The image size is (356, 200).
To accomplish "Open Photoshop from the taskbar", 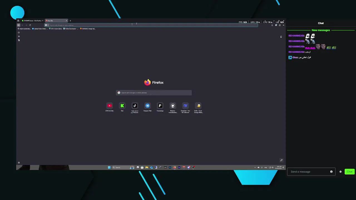I will click(170, 167).
